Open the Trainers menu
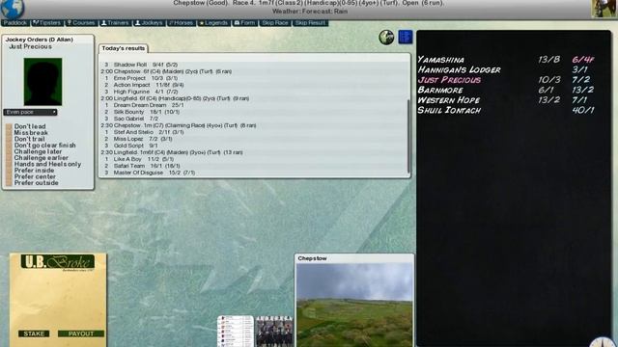This screenshot has height=347, width=618. (x=115, y=23)
